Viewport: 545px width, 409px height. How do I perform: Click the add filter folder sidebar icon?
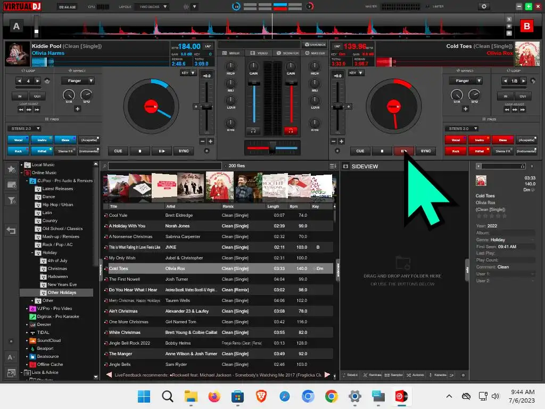click(12, 200)
